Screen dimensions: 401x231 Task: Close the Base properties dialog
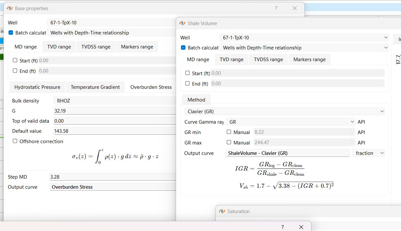point(295,8)
